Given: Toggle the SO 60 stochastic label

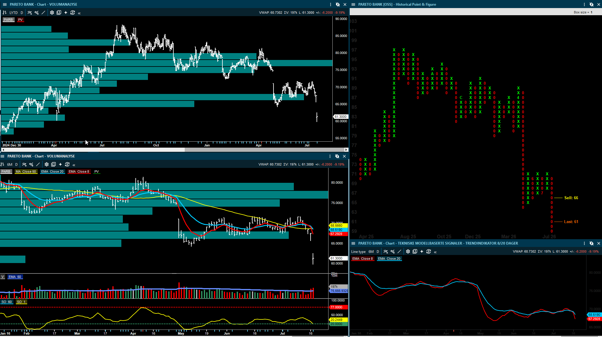Looking at the screenshot, I should [x=7, y=302].
